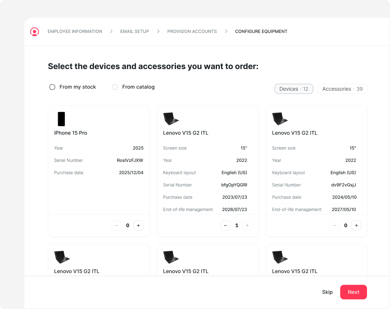Click laptop image on the bfgOpYQGRl card
390x309 pixels.
171,119
